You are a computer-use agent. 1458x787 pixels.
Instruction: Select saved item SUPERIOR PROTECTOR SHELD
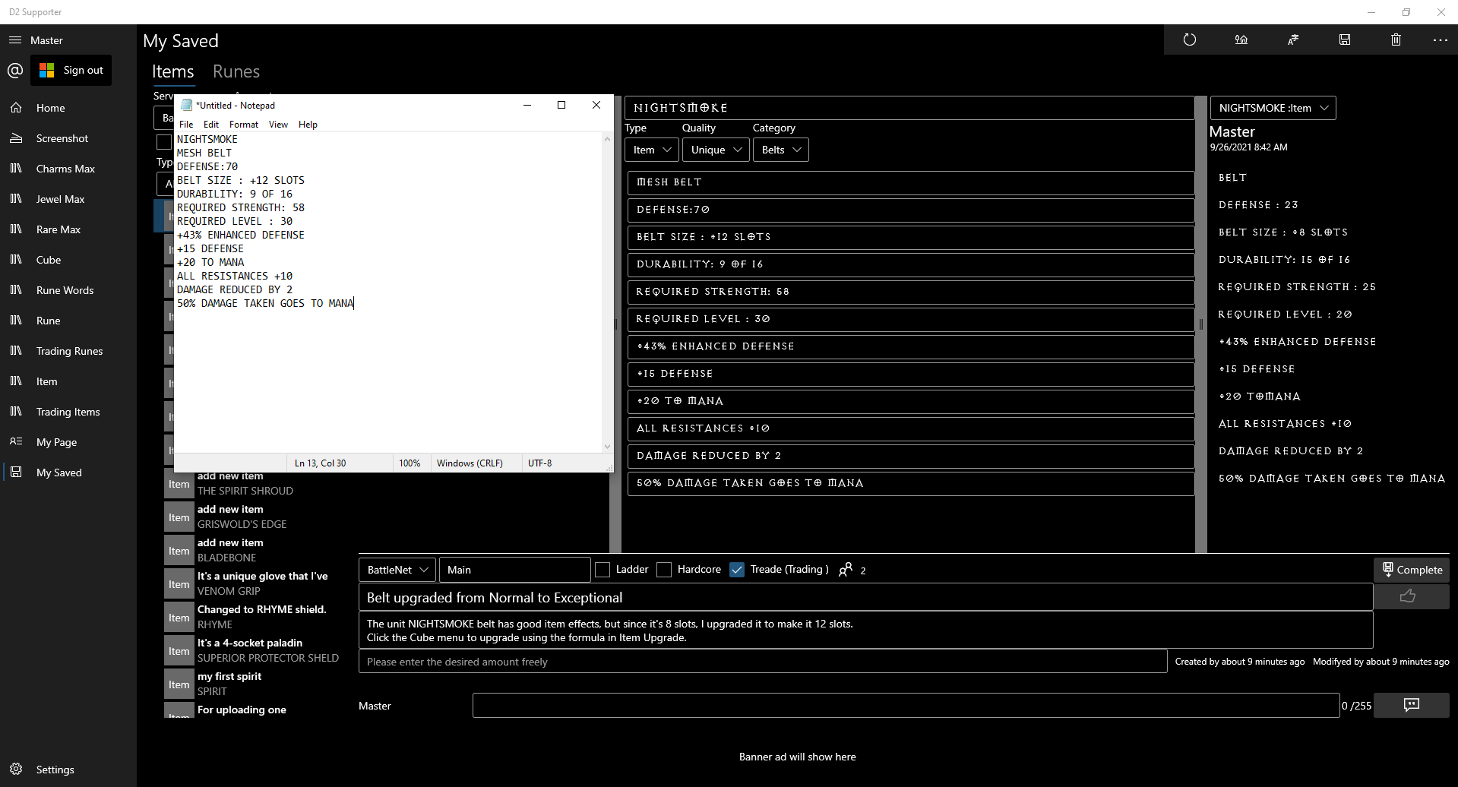(x=255, y=650)
